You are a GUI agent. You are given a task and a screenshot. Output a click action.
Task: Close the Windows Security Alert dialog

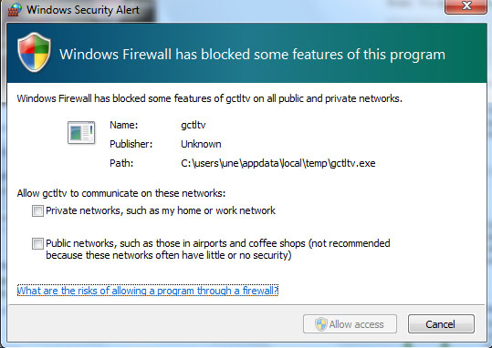coord(466,6)
